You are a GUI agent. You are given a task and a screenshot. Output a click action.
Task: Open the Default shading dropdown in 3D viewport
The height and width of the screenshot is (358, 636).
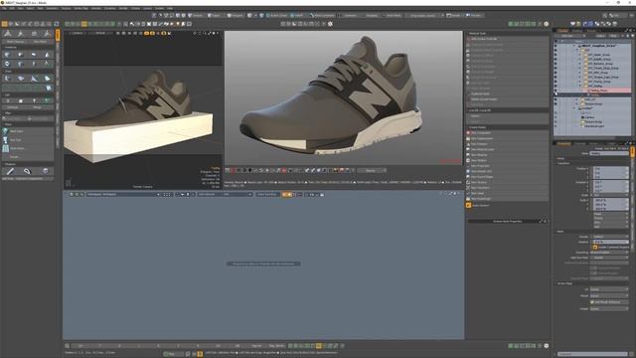pyautogui.click(x=100, y=33)
